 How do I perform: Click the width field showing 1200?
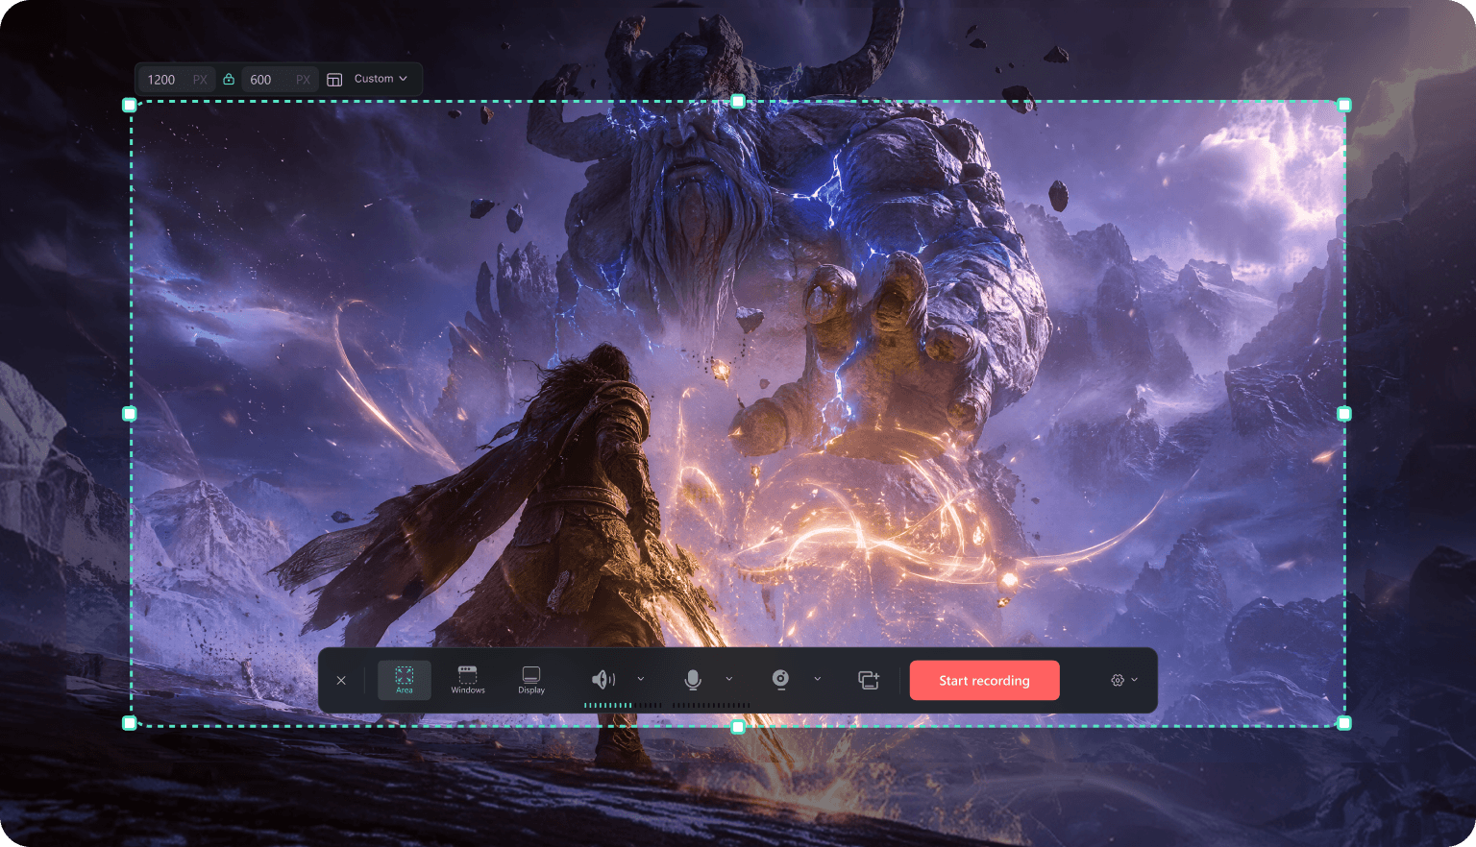[x=177, y=80]
